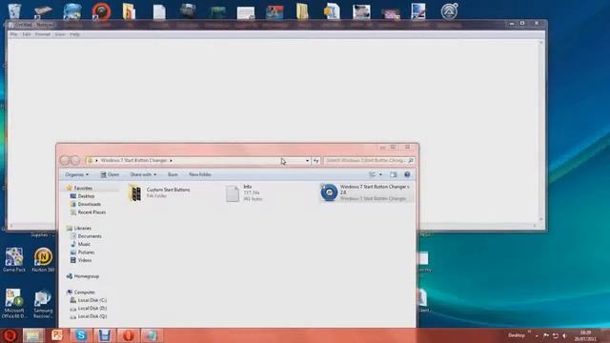Viewport: 610px width, 343px height.
Task: Open the Organize dropdown menu
Action: (x=76, y=174)
